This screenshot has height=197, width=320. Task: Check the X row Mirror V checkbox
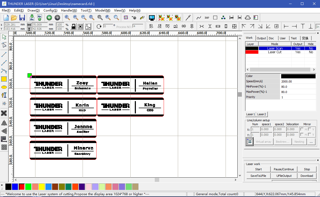[x=310, y=129]
